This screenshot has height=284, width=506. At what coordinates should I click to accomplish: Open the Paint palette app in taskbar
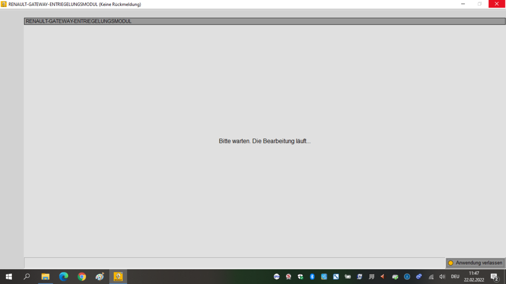click(x=100, y=277)
